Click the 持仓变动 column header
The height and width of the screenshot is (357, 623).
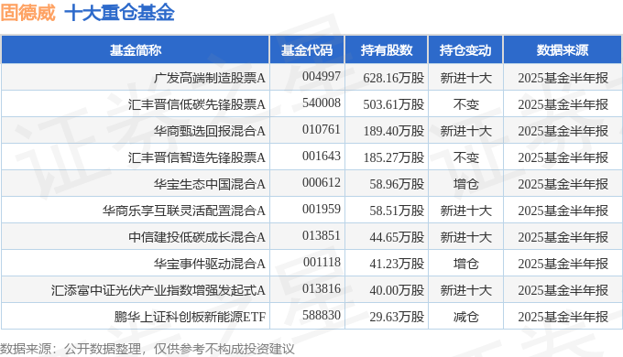click(x=465, y=50)
